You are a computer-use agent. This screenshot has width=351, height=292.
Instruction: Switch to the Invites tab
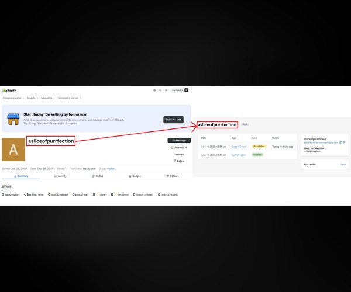coord(98,176)
